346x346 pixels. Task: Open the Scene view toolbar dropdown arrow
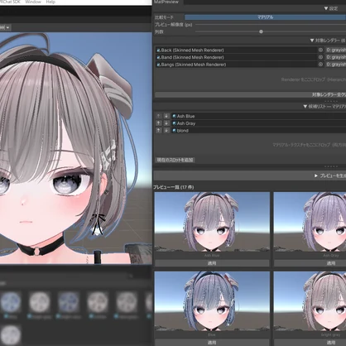pyautogui.click(x=7, y=27)
